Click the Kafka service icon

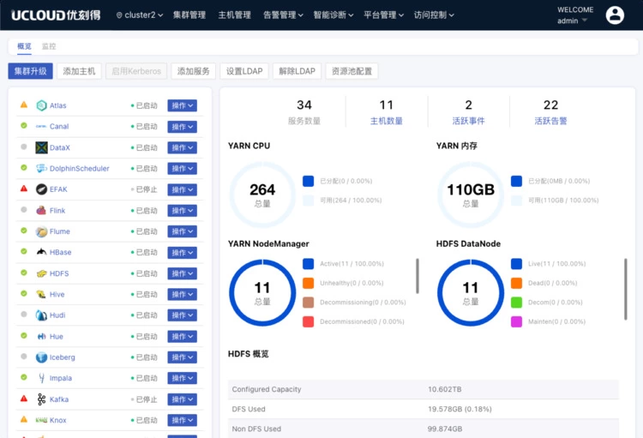click(x=41, y=399)
